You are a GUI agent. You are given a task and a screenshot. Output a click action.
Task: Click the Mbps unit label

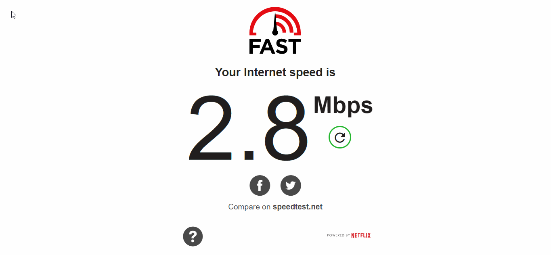pyautogui.click(x=343, y=105)
